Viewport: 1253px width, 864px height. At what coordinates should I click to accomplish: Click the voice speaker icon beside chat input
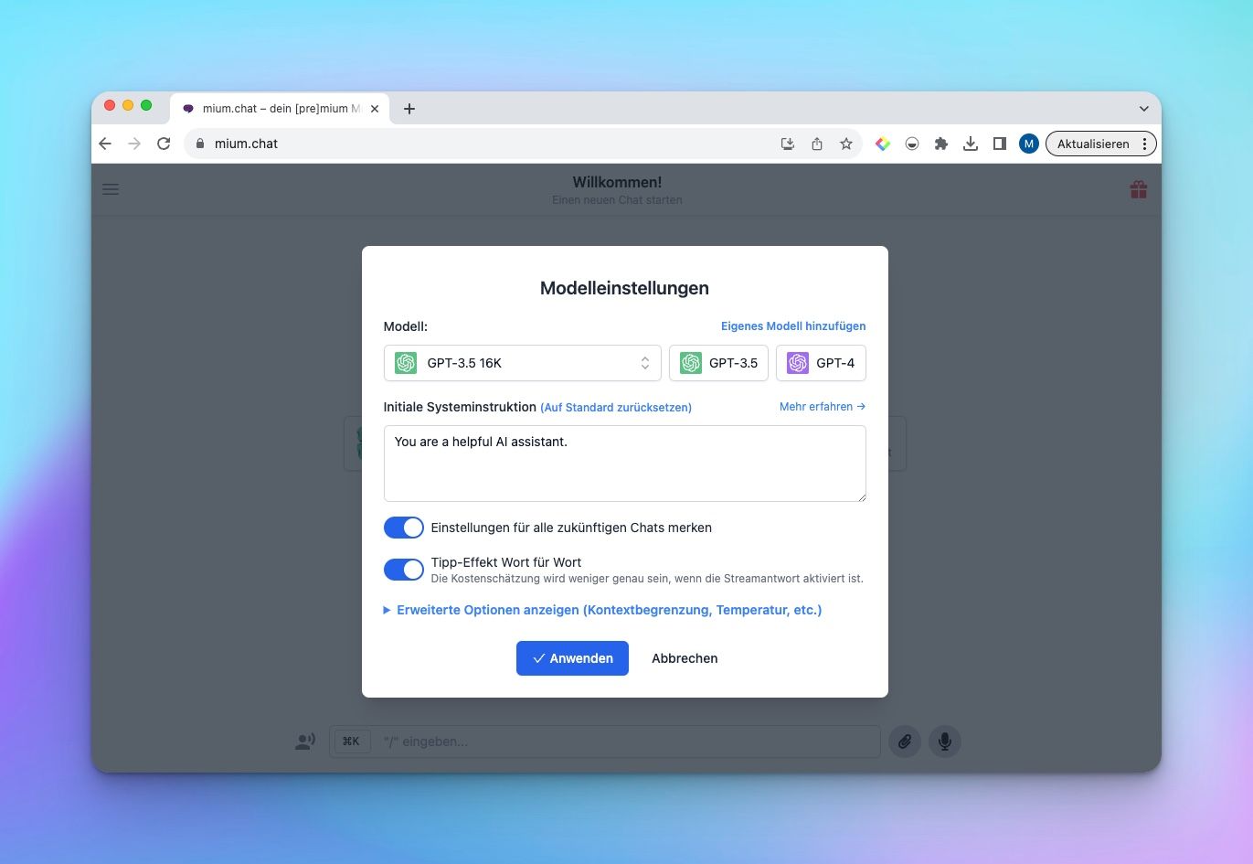pyautogui.click(x=305, y=741)
